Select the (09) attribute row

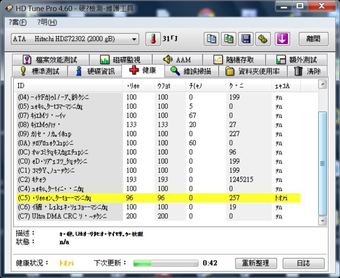pos(158,134)
